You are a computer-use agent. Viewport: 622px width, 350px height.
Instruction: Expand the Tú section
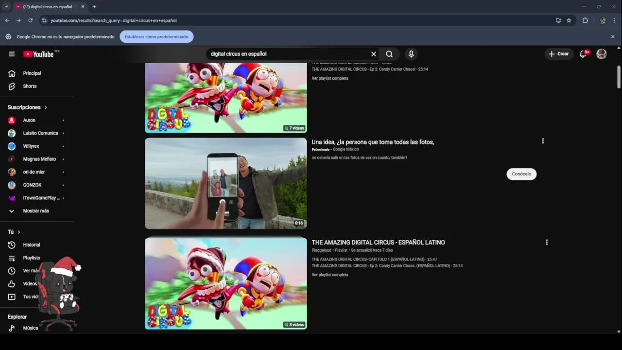coord(14,232)
